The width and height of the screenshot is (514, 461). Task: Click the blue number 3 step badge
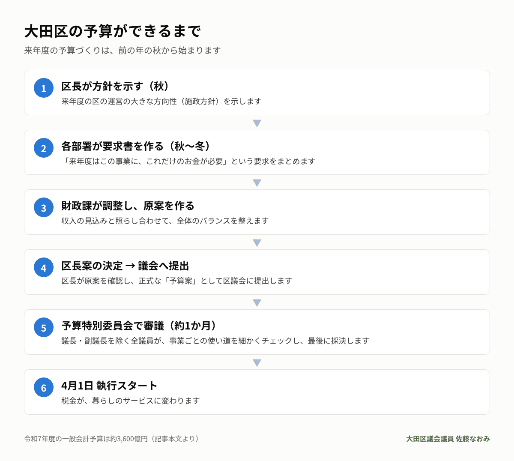pos(44,207)
